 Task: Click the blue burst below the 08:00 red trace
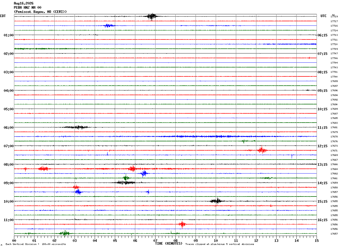144,174
